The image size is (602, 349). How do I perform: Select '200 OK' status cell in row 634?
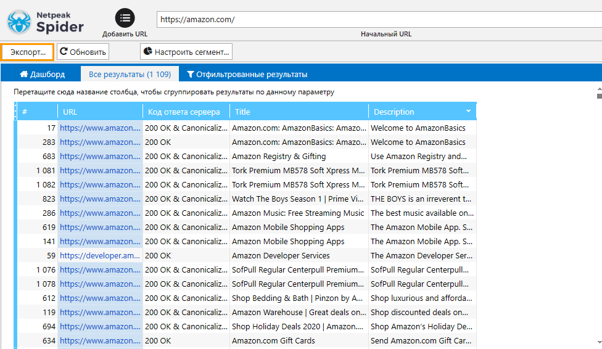[186, 341]
